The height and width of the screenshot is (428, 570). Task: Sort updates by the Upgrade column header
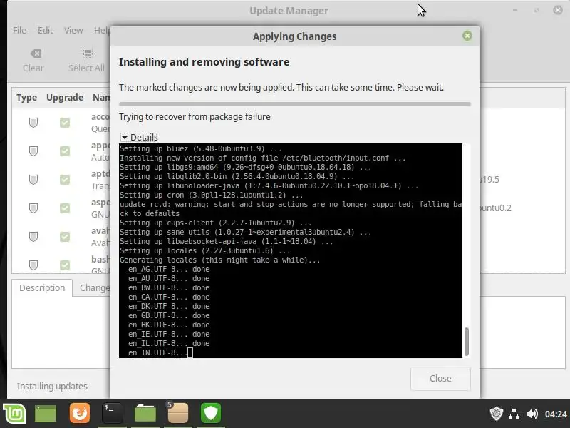pyautogui.click(x=65, y=98)
